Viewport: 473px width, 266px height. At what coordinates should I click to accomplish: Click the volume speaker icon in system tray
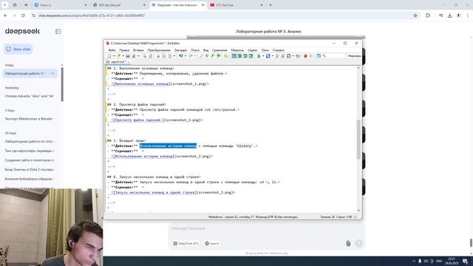[x=426, y=261]
